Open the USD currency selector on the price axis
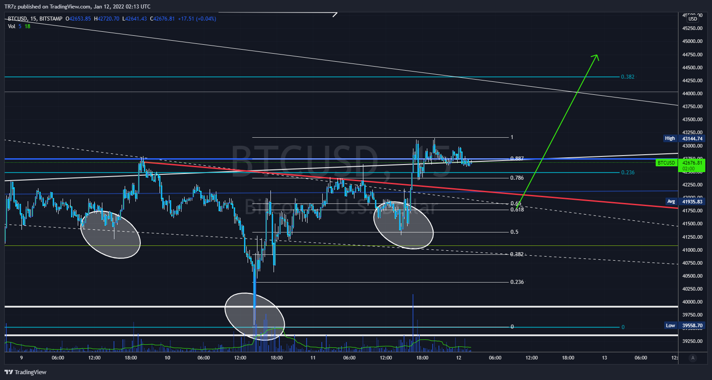This screenshot has height=380, width=712. pos(693,19)
